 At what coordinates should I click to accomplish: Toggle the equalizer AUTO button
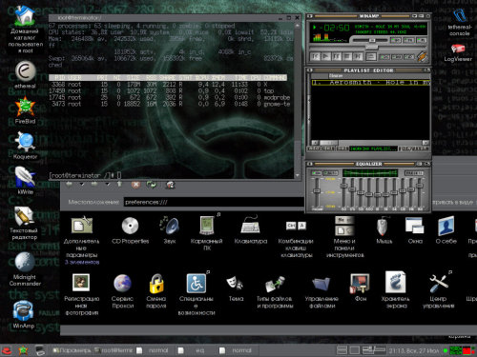pyautogui.click(x=330, y=173)
